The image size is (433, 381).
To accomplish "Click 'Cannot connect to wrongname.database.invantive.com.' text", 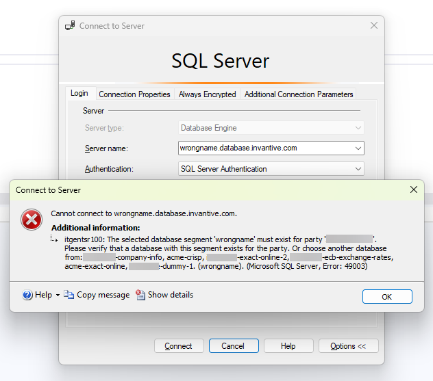I will tap(144, 213).
